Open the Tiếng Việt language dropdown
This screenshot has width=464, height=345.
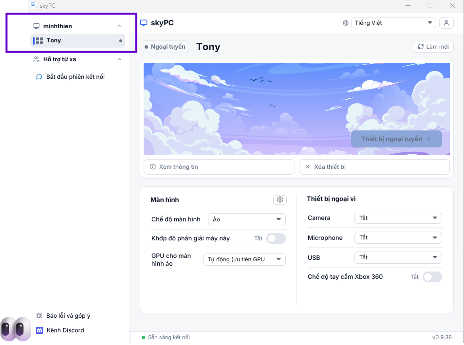click(393, 23)
